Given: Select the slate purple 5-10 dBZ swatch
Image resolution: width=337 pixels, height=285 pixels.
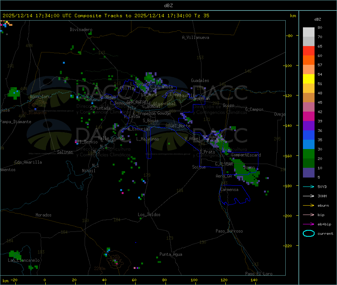Looking at the screenshot, I should click(309, 173).
